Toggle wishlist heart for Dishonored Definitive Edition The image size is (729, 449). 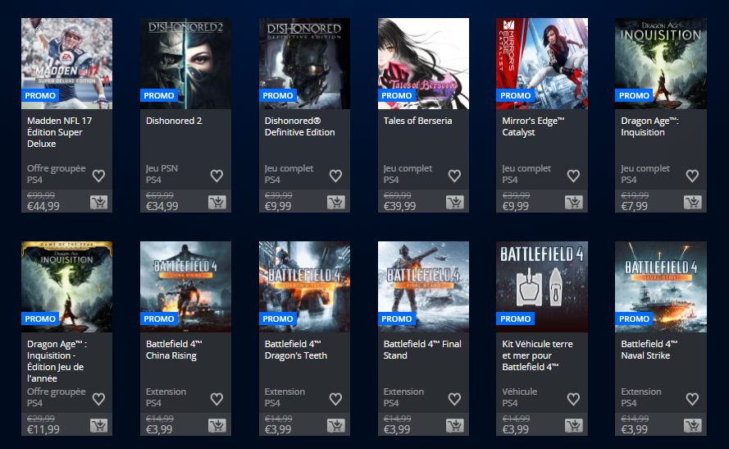(x=335, y=176)
